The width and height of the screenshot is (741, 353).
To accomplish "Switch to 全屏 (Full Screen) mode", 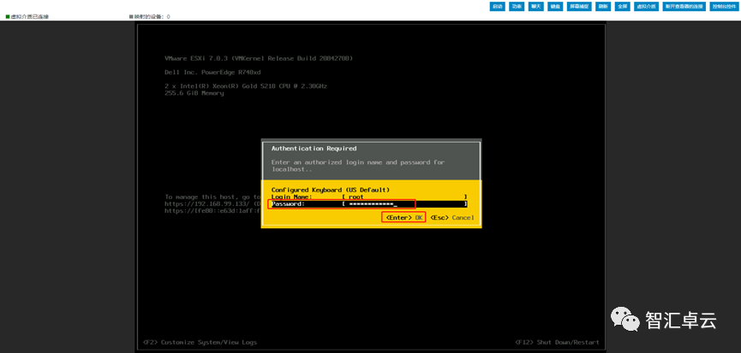I will click(623, 7).
